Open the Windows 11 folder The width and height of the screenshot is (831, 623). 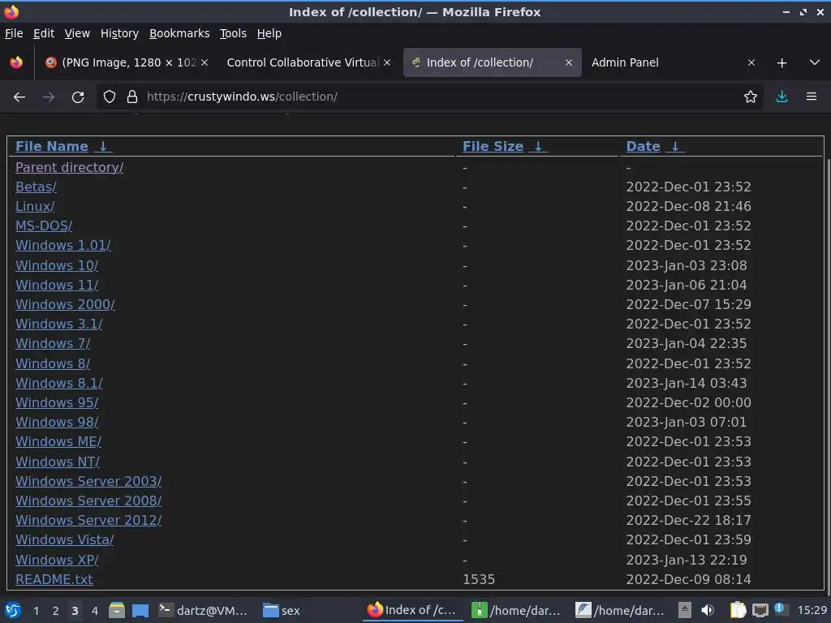(57, 285)
